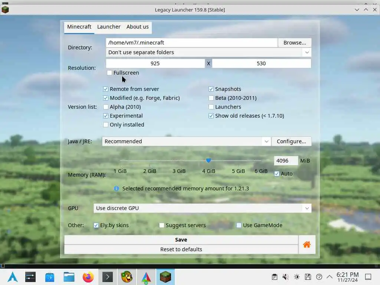
Task: Open disk devices tray icon
Action: pos(308,277)
